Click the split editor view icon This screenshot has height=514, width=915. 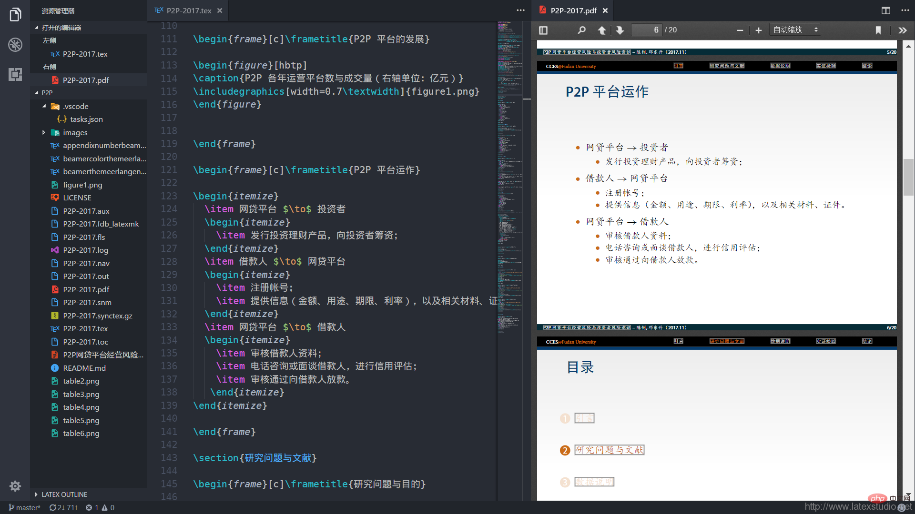click(x=886, y=10)
